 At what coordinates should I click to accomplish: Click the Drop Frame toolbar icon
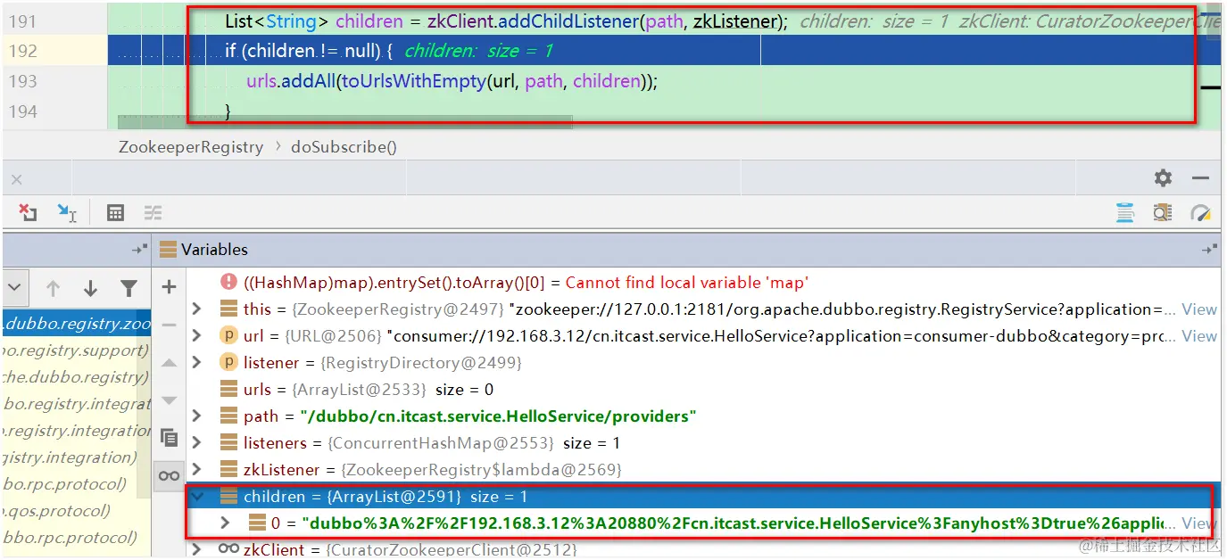click(x=29, y=212)
